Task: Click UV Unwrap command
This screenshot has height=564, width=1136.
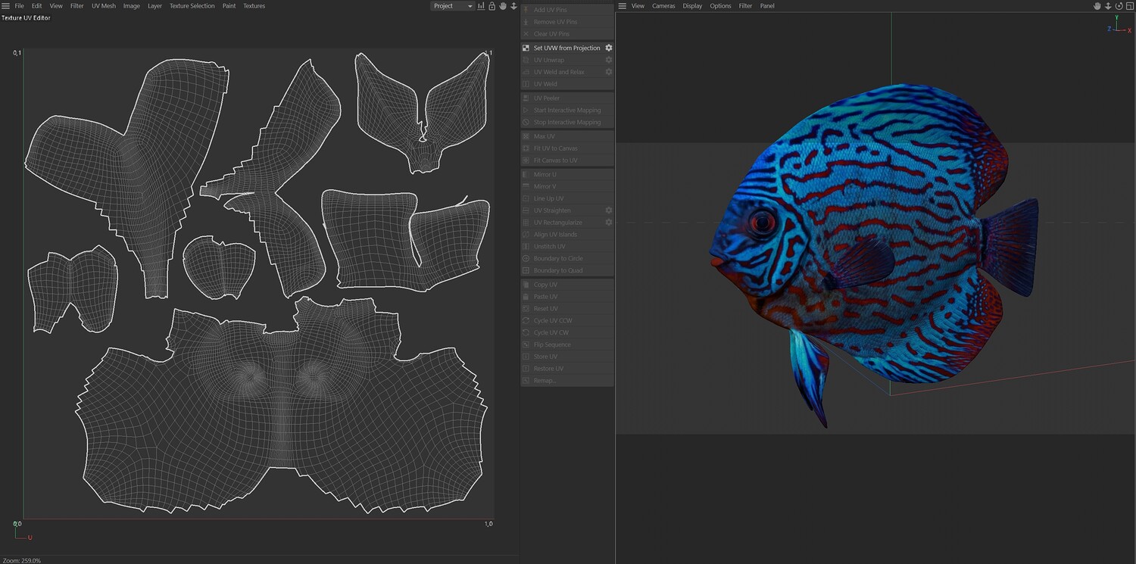Action: tap(566, 60)
